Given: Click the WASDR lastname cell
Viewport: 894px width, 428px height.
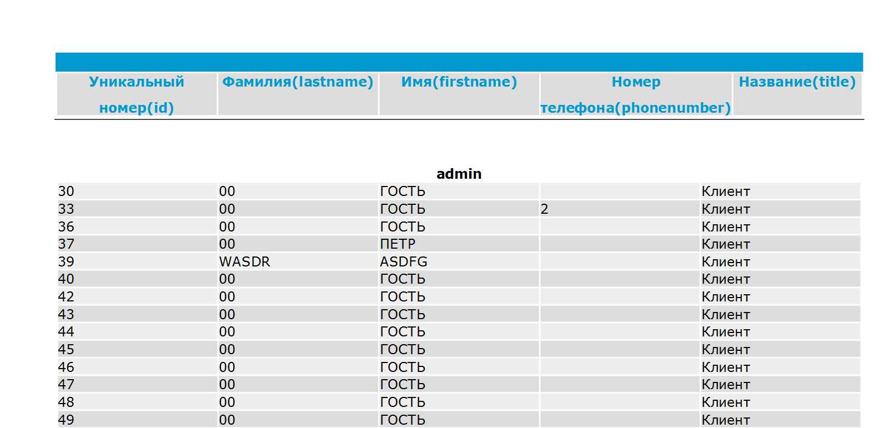Looking at the screenshot, I should click(298, 261).
